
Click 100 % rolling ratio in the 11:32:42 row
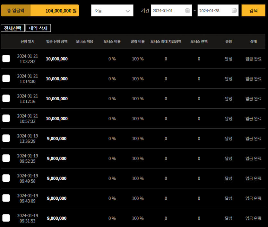click(138, 59)
